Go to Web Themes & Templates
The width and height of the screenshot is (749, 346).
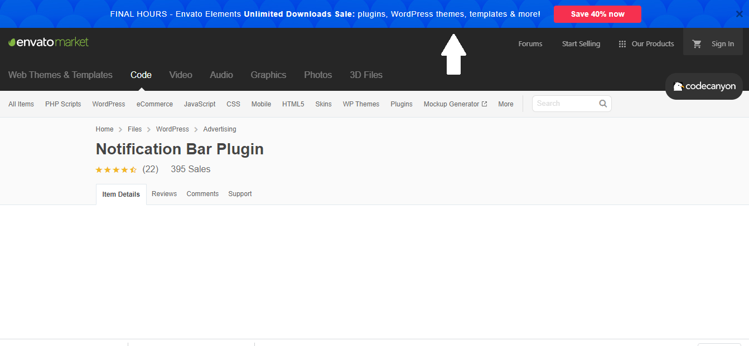coord(60,75)
